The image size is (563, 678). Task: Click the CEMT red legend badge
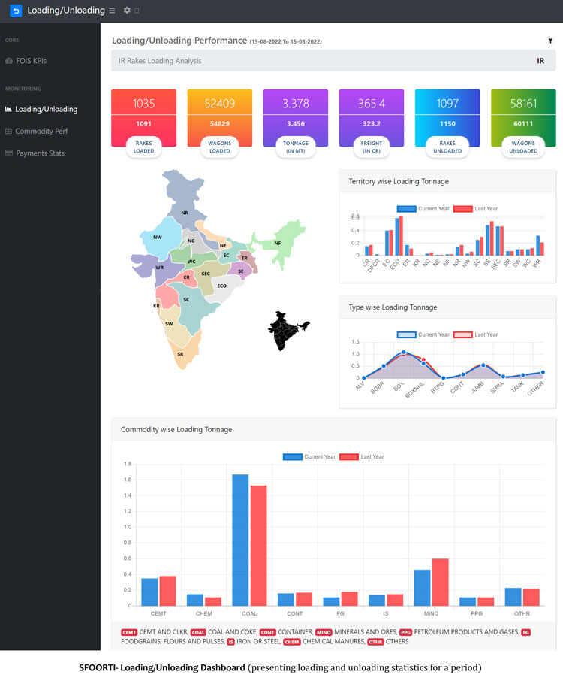tap(129, 632)
